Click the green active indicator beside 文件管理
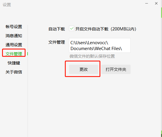Screen dimensions: 162x137 (x=28, y=54)
